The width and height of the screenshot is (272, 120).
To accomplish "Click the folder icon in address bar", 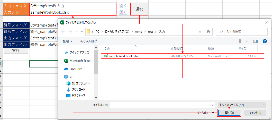I will (88, 32).
